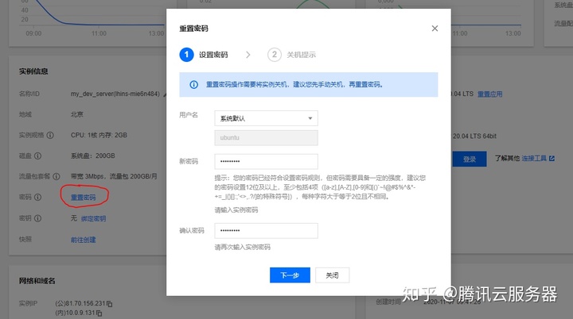The height and width of the screenshot is (319, 573).
Task: Click the info icon next to 实例规格
Action: click(50, 135)
